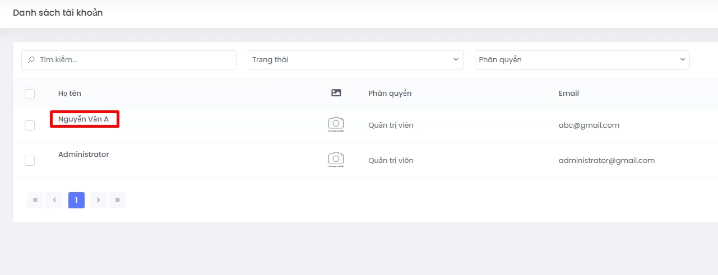Click the chevron arrow of the Trạng thái dropdown
The height and width of the screenshot is (275, 718).
tap(455, 60)
